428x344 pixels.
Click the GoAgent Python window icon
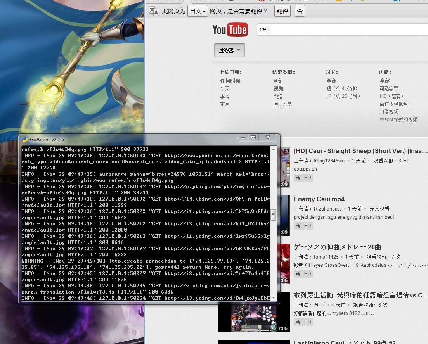click(x=25, y=139)
